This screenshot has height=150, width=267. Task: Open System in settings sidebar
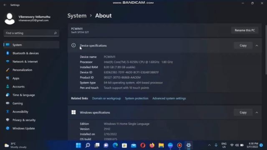31,45
